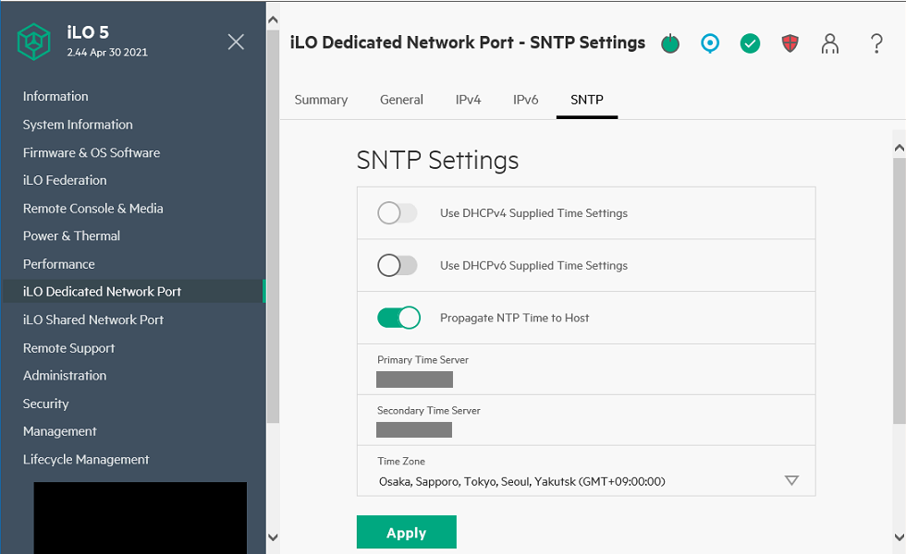
Task: Go to Power & Thermal
Action: pyautogui.click(x=72, y=236)
